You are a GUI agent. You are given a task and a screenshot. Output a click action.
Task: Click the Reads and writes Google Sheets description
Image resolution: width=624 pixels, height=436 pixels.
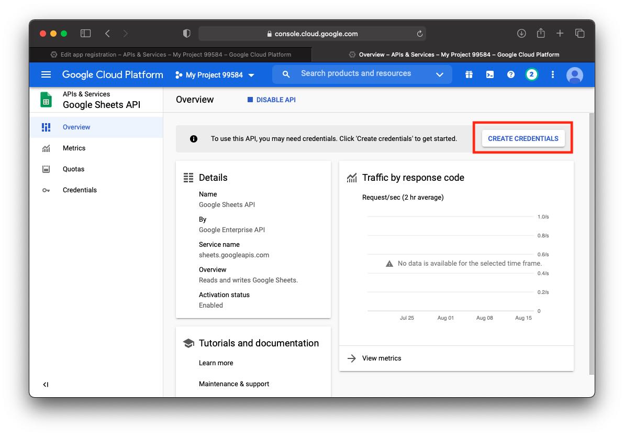pos(248,280)
